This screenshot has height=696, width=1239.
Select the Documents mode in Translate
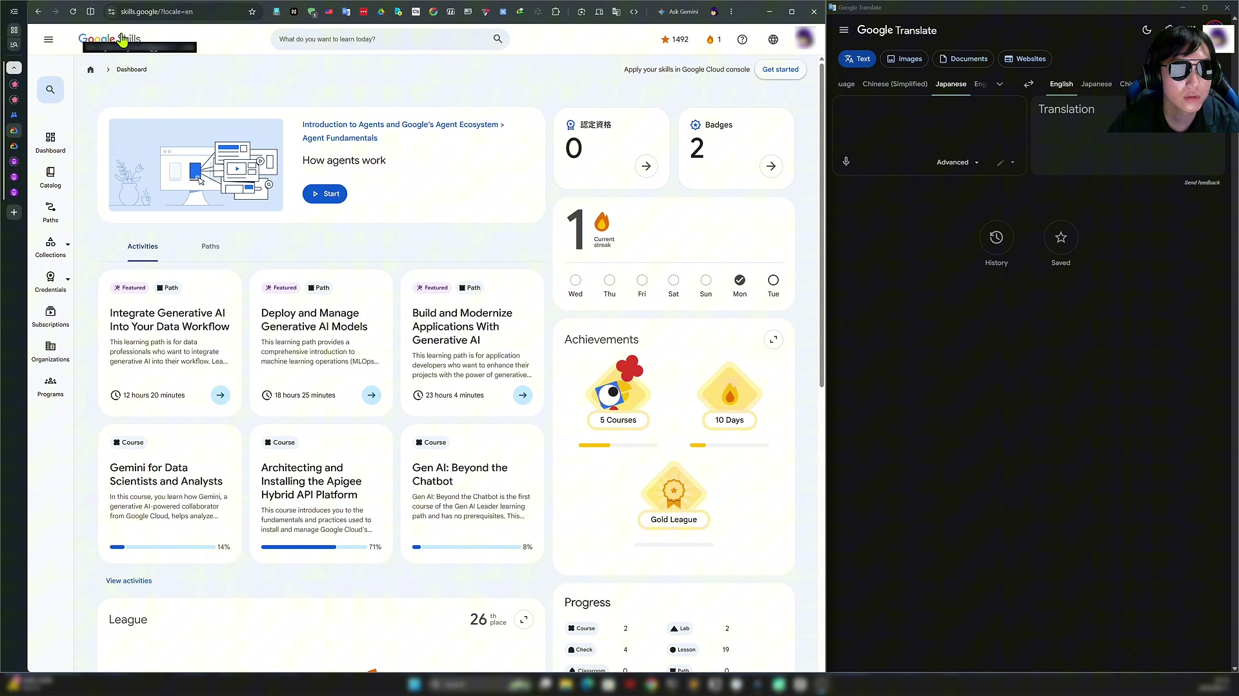(x=963, y=59)
